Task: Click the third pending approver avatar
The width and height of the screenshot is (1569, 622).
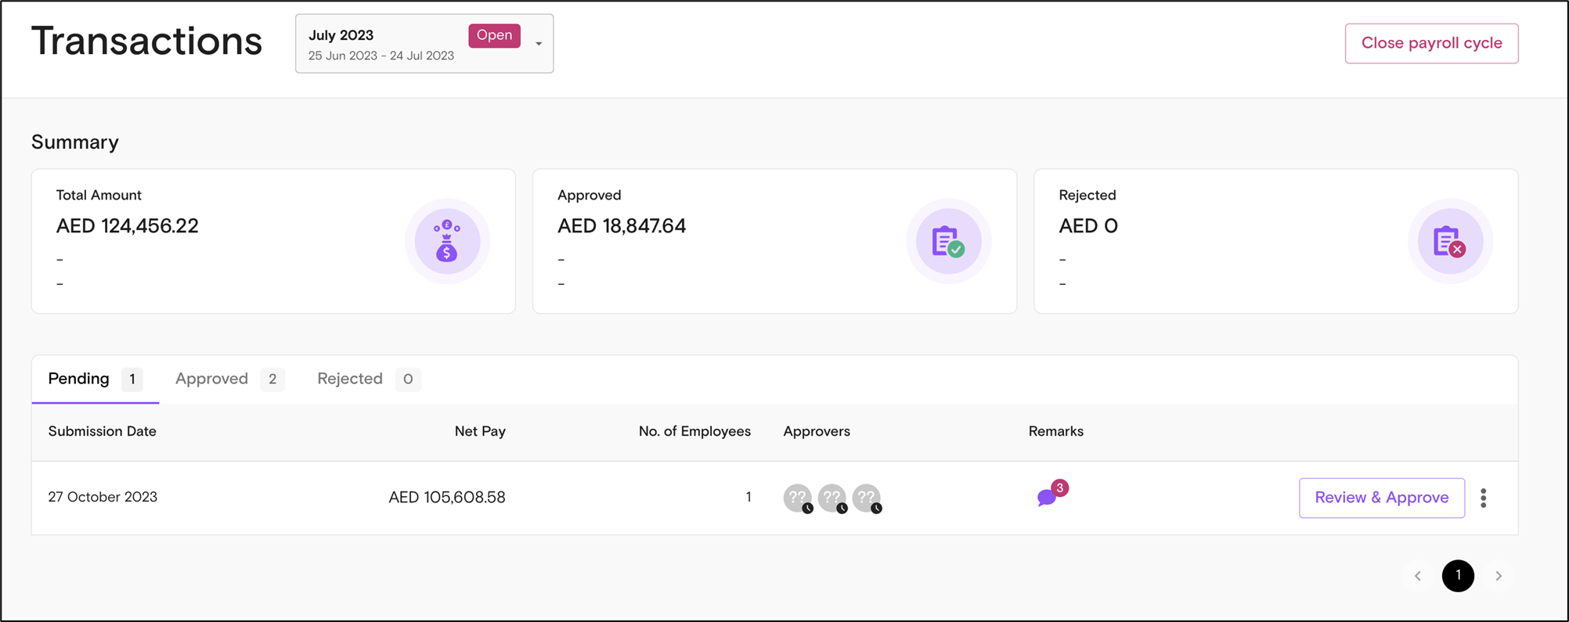Action: [x=867, y=498]
